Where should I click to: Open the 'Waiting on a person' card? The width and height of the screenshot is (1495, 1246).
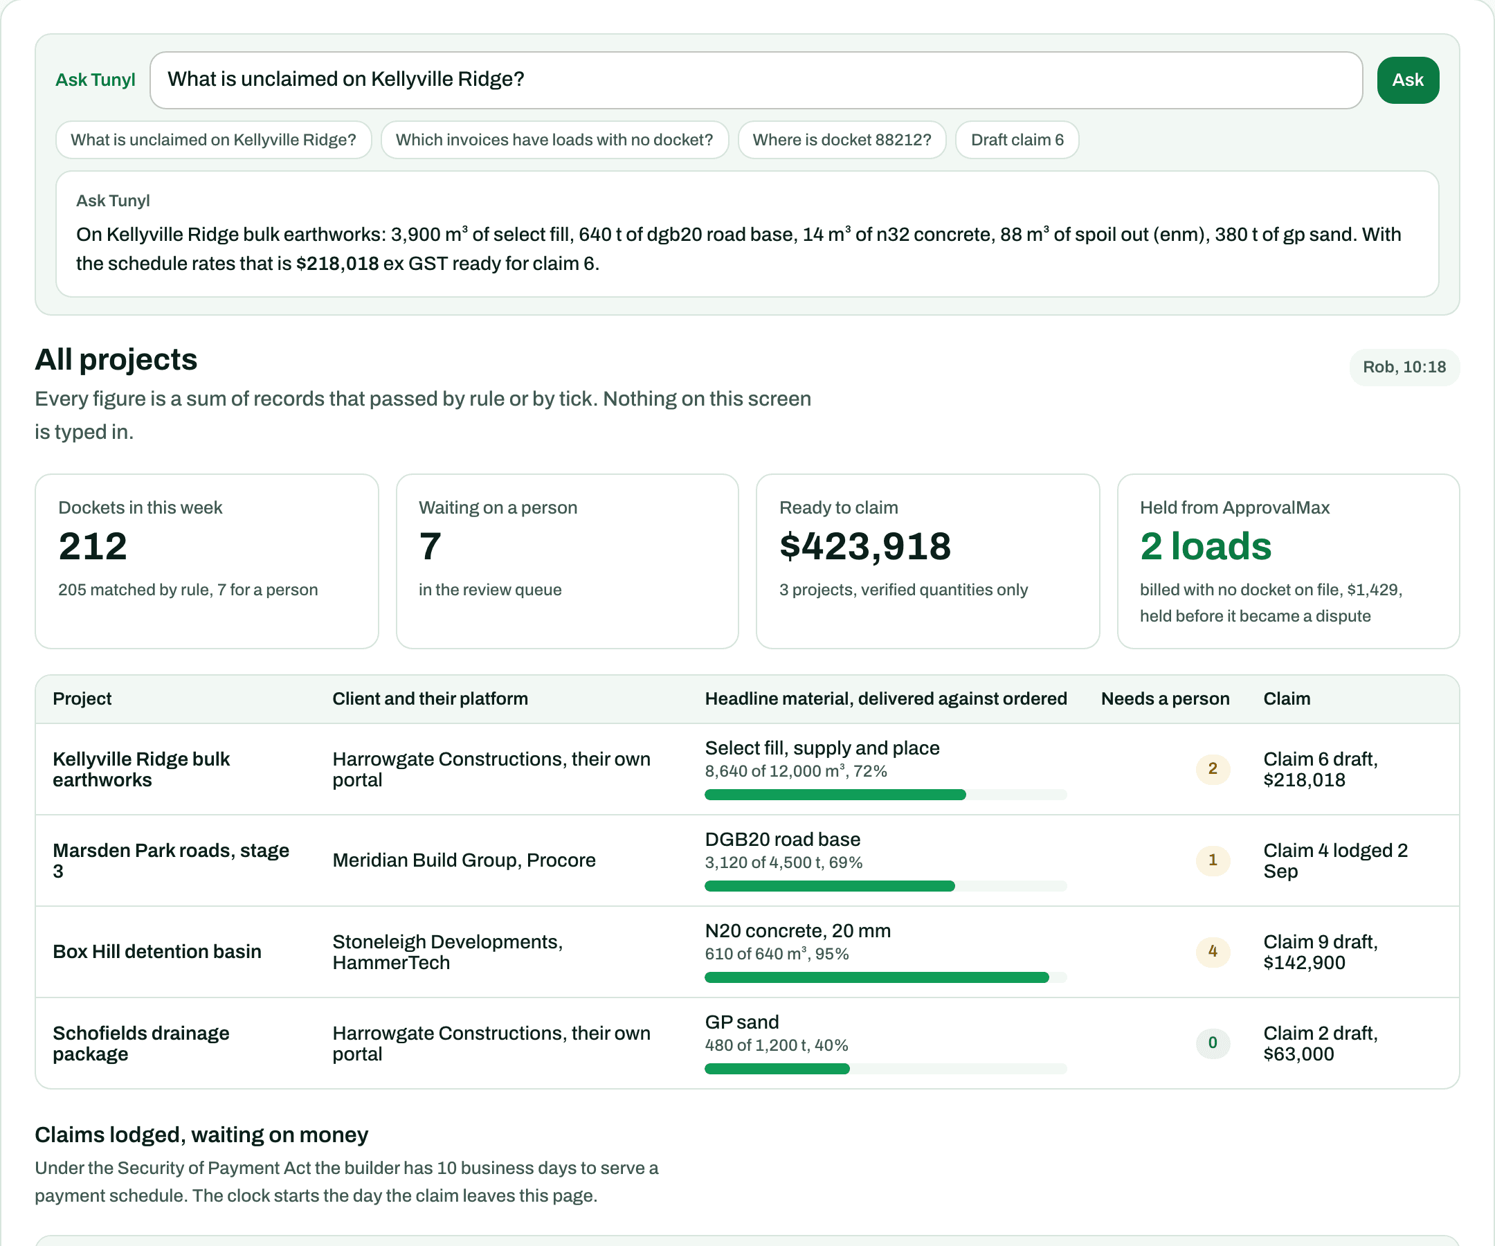pos(568,561)
